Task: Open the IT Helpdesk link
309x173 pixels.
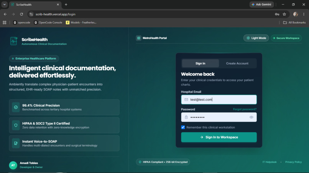Action: pos(270,162)
